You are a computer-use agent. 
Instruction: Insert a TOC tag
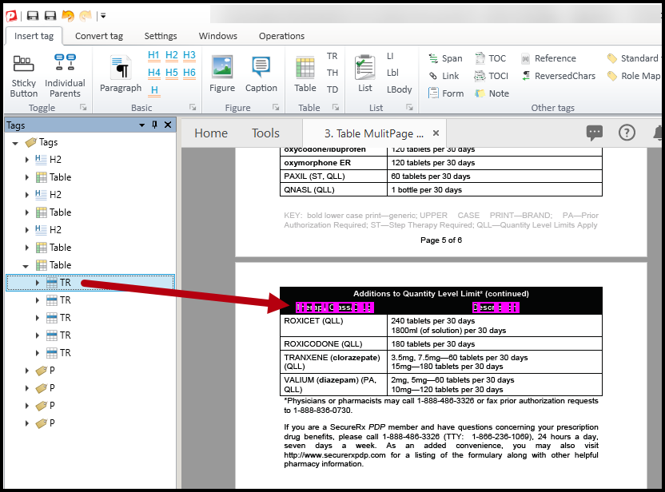(490, 58)
